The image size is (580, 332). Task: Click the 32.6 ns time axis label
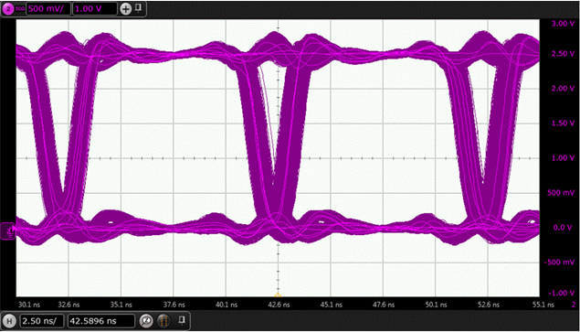pos(69,305)
